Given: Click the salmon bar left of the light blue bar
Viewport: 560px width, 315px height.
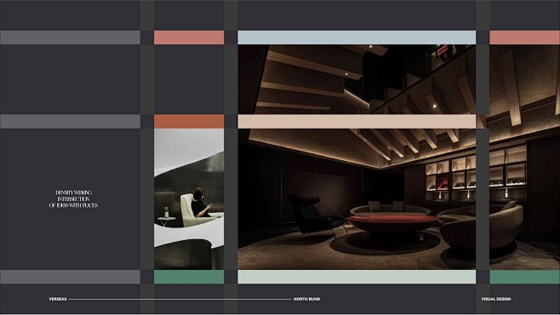Looking at the screenshot, I should [189, 37].
